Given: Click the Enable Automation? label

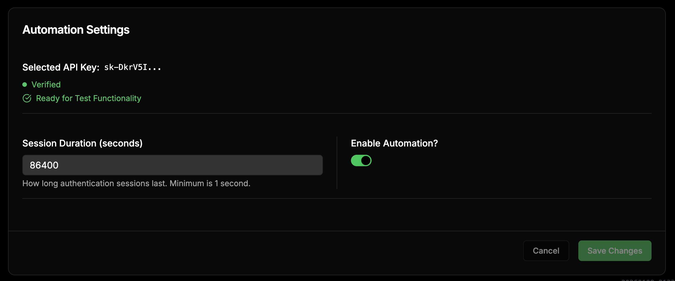Looking at the screenshot, I should click(x=395, y=143).
